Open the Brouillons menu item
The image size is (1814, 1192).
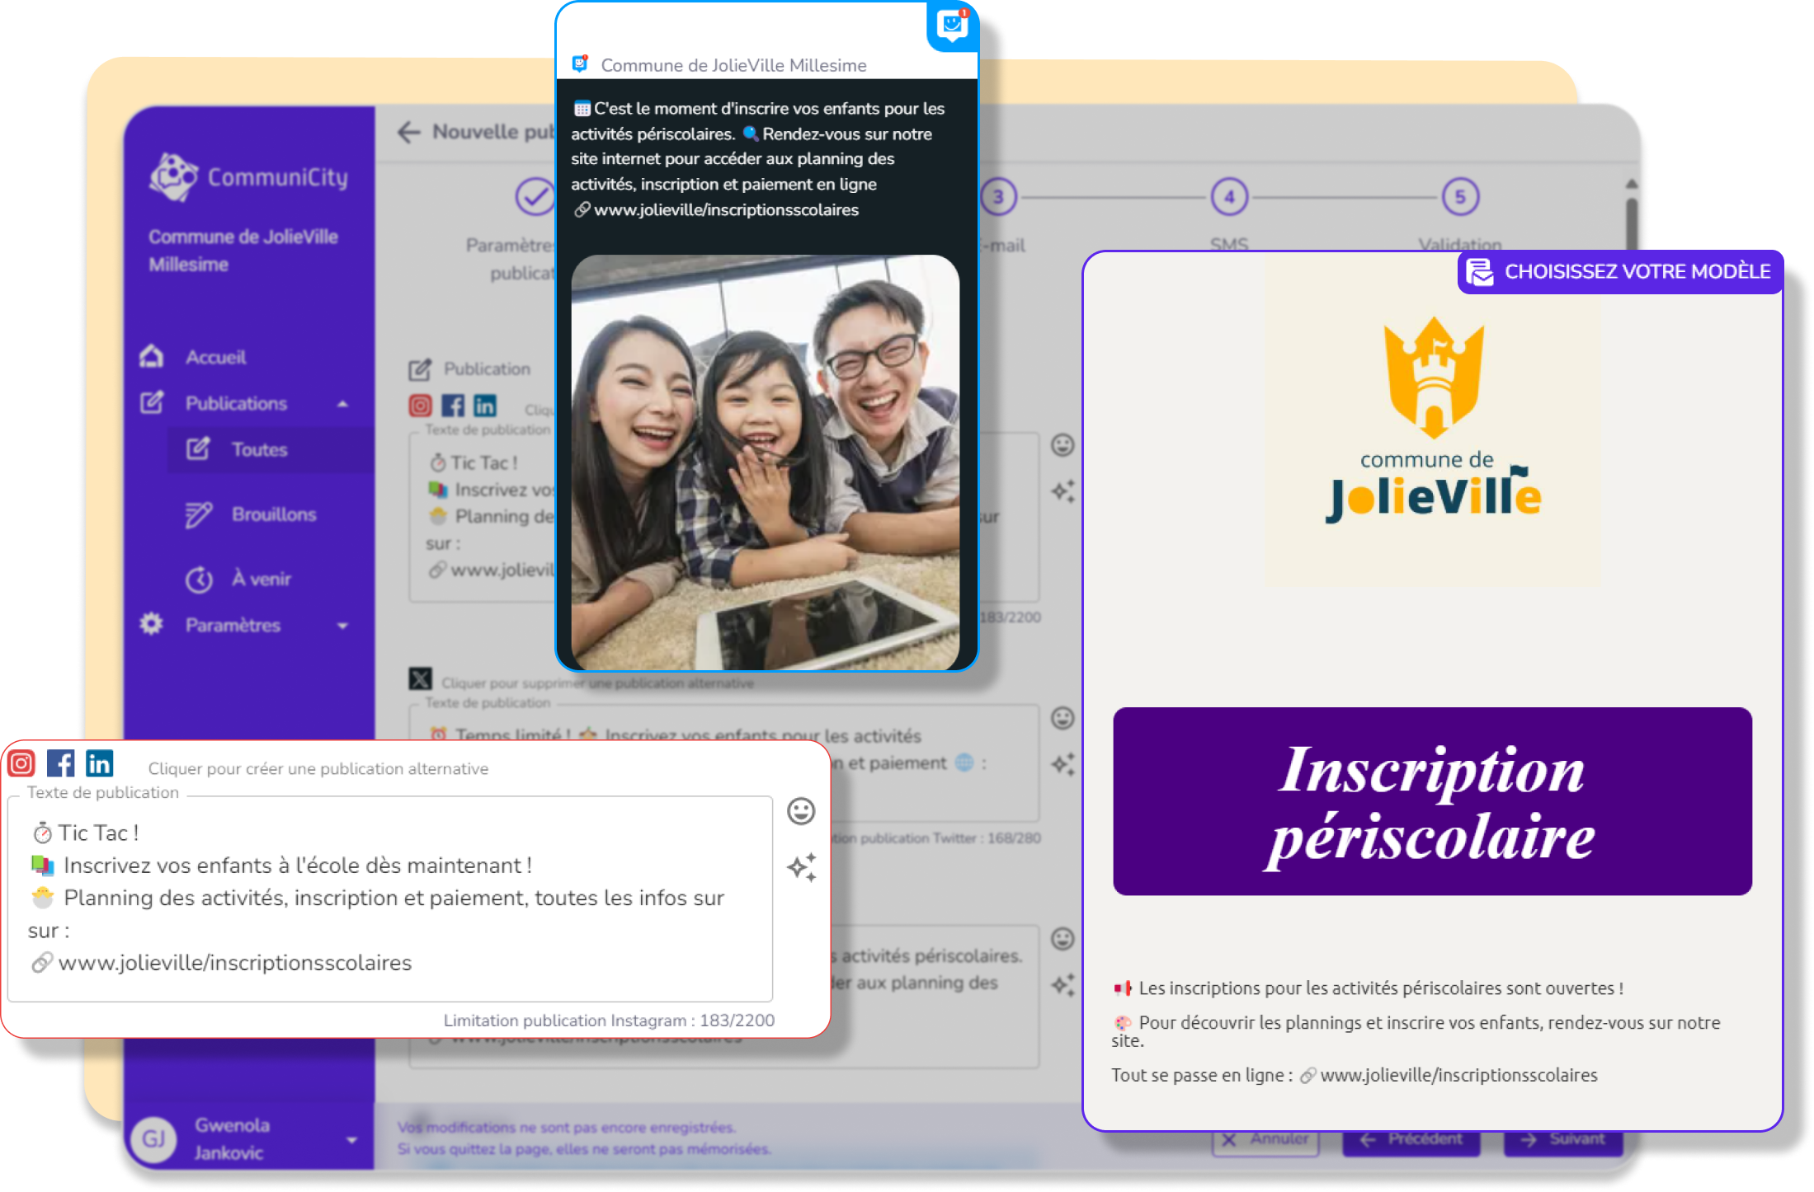[x=273, y=514]
